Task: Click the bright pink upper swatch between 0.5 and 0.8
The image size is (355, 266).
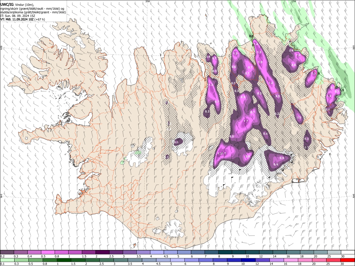Action: click(48, 252)
